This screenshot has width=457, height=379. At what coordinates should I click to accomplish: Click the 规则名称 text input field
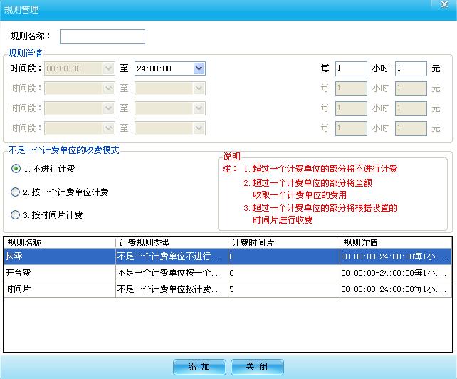click(x=102, y=36)
